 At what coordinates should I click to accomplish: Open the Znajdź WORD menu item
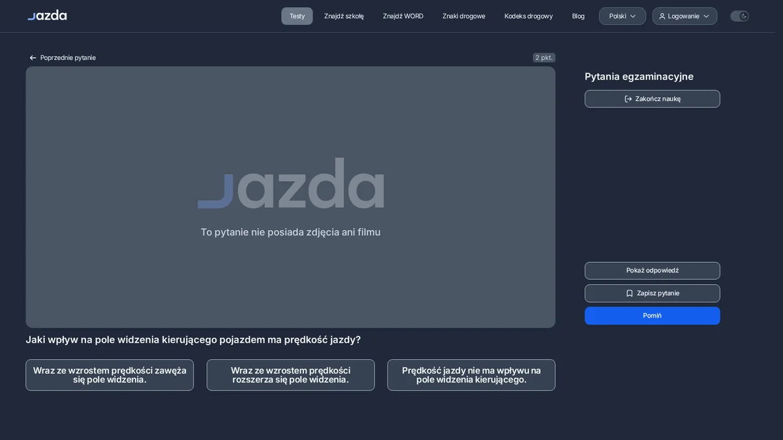click(403, 16)
